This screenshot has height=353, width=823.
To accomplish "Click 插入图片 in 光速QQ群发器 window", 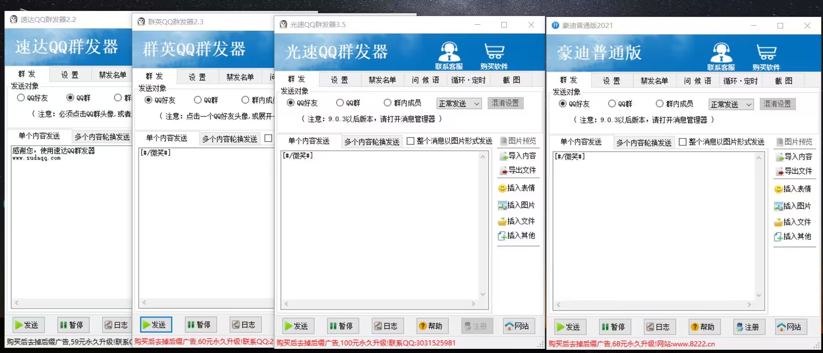I will coord(517,205).
